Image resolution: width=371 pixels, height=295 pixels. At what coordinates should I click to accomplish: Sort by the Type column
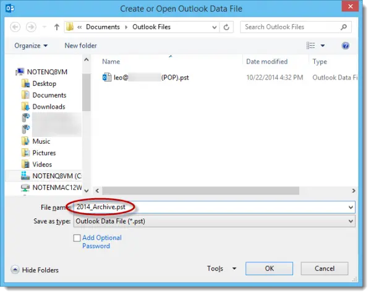click(320, 62)
